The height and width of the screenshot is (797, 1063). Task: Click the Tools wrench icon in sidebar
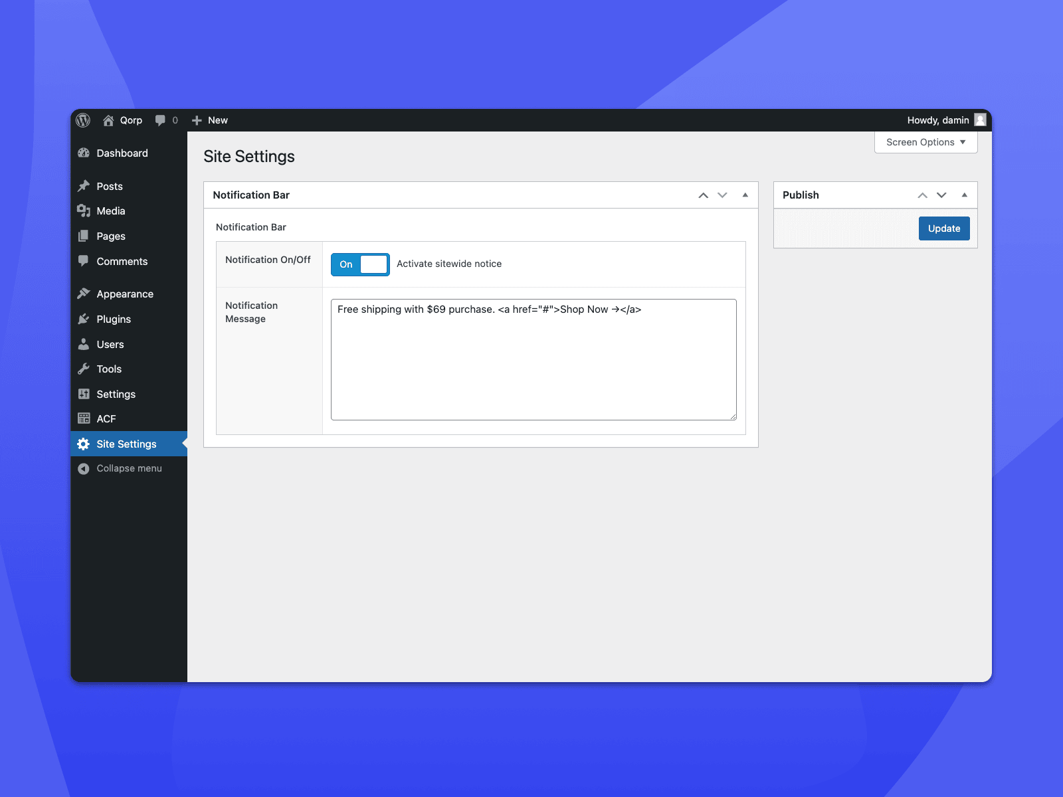[84, 369]
